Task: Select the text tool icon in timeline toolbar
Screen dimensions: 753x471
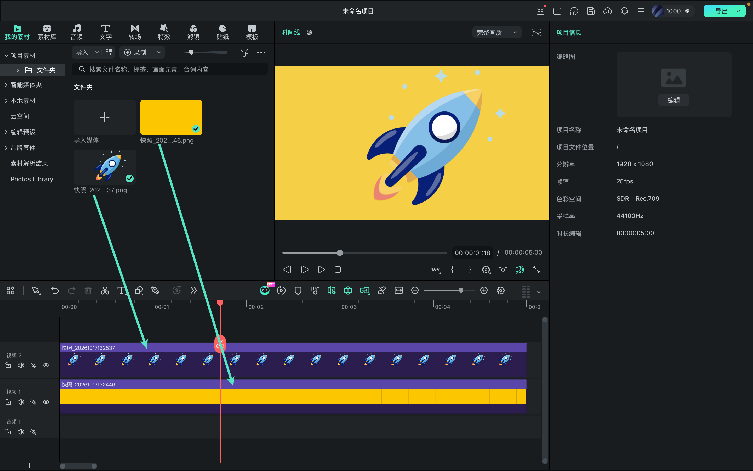Action: (x=122, y=291)
